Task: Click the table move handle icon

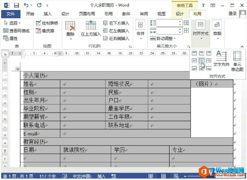Action: click(18, 69)
